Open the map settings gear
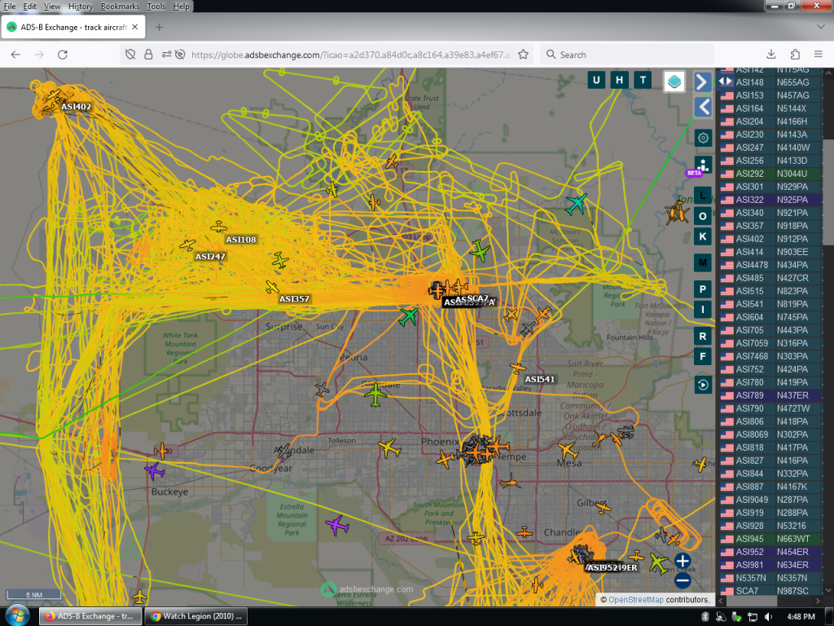The height and width of the screenshot is (626, 834). [703, 138]
